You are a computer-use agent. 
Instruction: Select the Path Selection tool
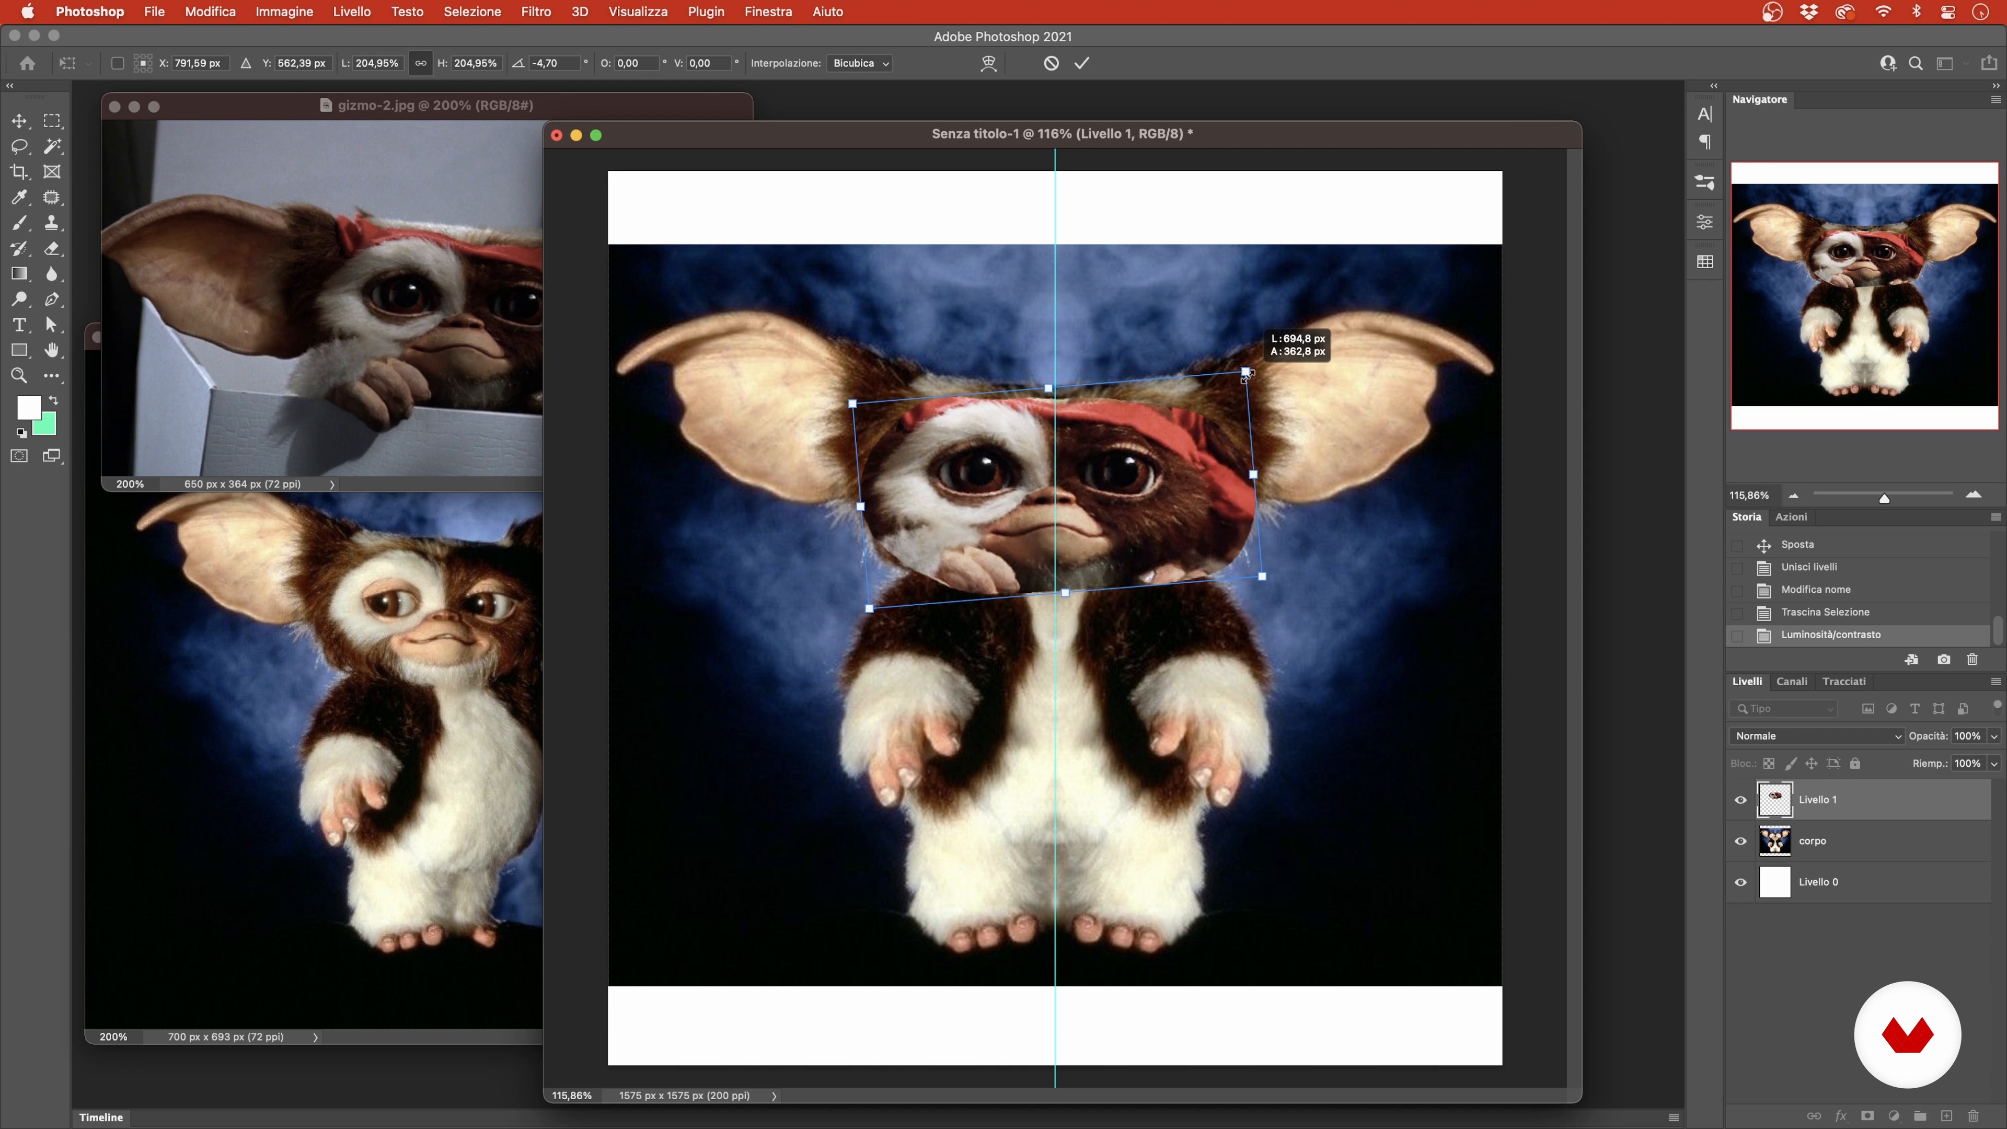(x=51, y=325)
